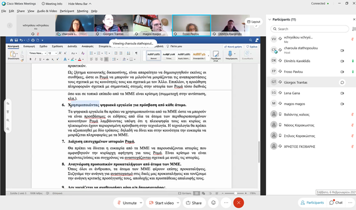Toggle Start video on
Screen dimensions: 356x210
(x=162, y=203)
